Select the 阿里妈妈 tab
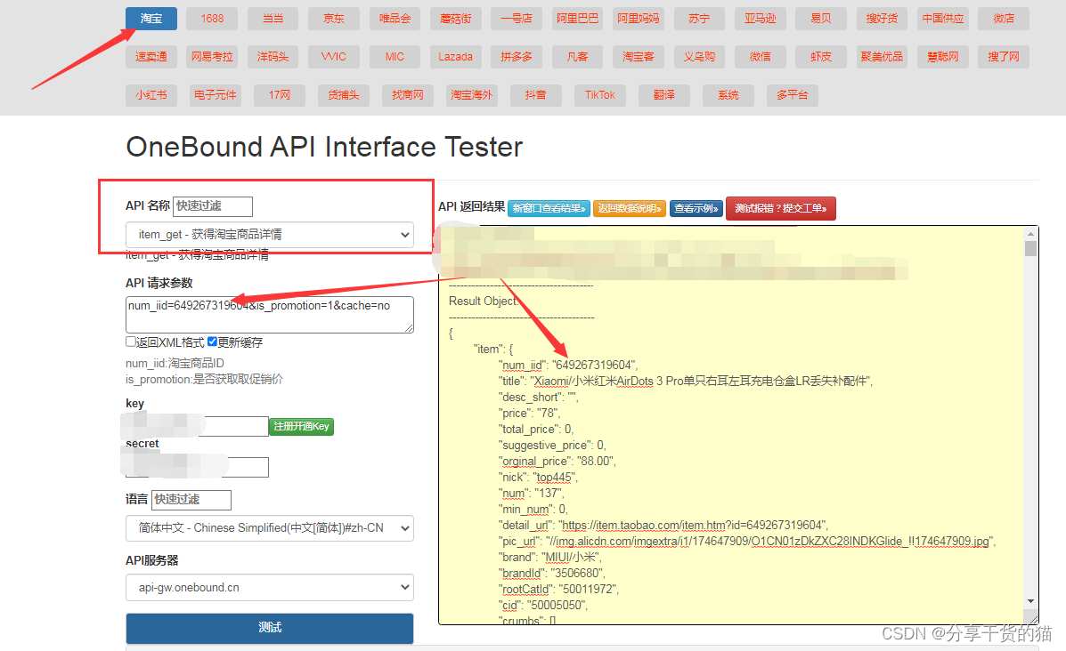This screenshot has height=651, width=1066. tap(638, 19)
